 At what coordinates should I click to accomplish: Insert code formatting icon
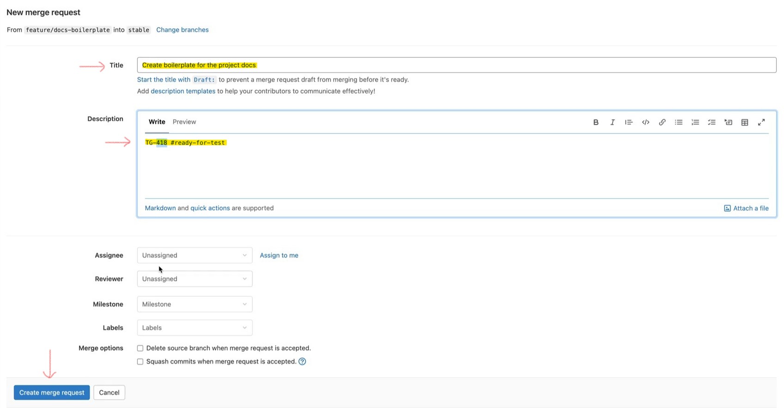[645, 122]
